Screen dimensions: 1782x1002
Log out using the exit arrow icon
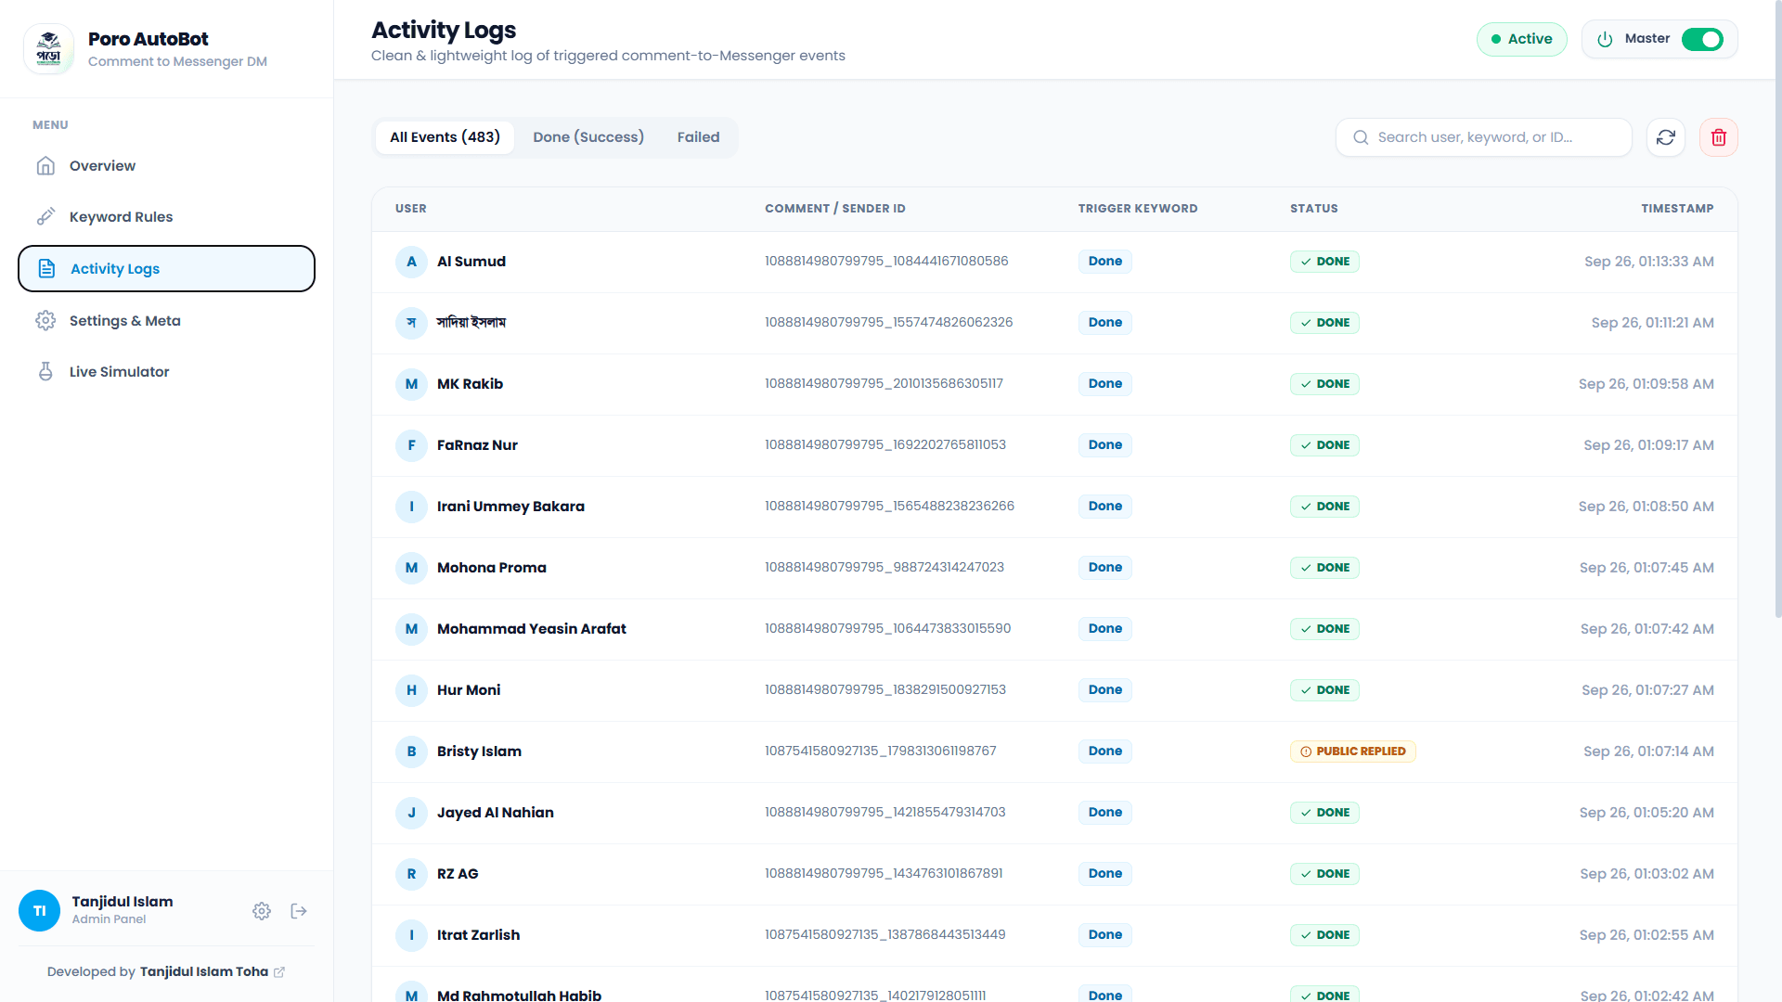point(299,911)
